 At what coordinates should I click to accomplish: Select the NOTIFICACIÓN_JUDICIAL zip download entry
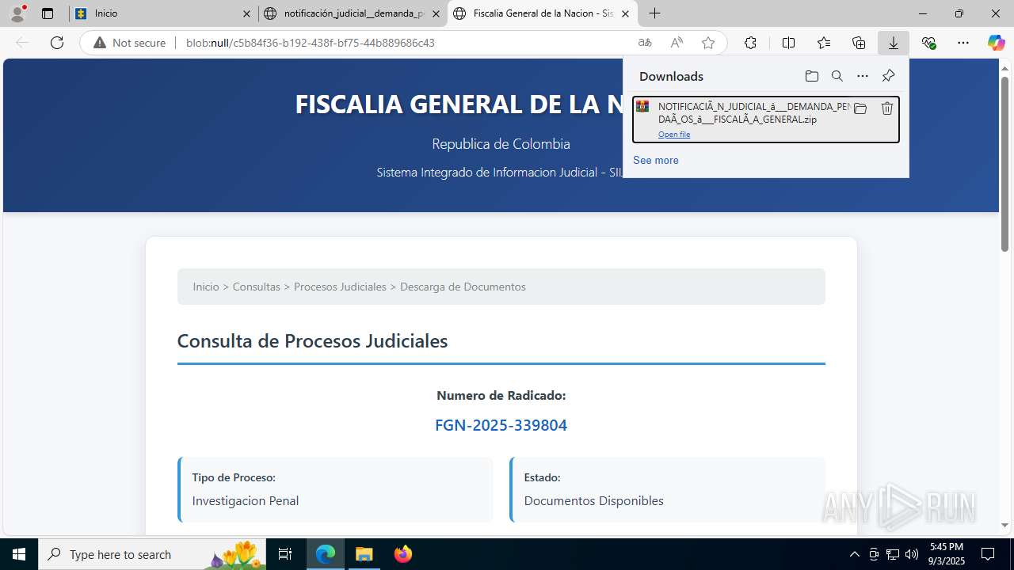tap(765, 120)
